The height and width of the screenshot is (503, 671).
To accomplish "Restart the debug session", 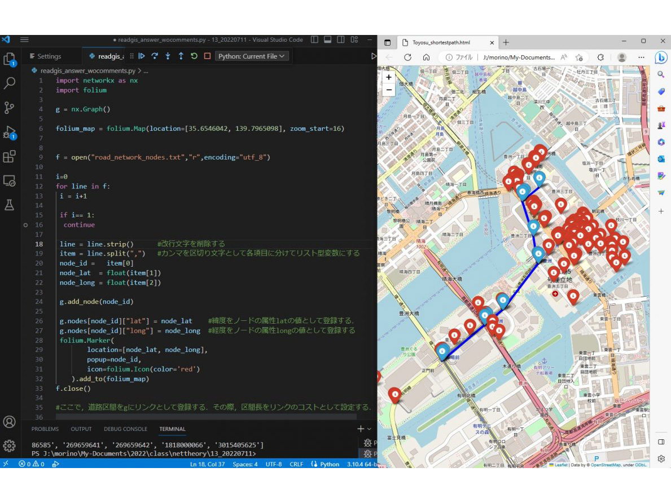I will click(x=194, y=56).
